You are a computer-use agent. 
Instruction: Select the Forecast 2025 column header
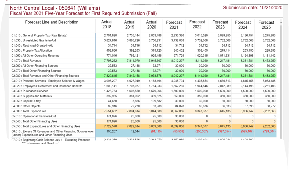point(266,25)
